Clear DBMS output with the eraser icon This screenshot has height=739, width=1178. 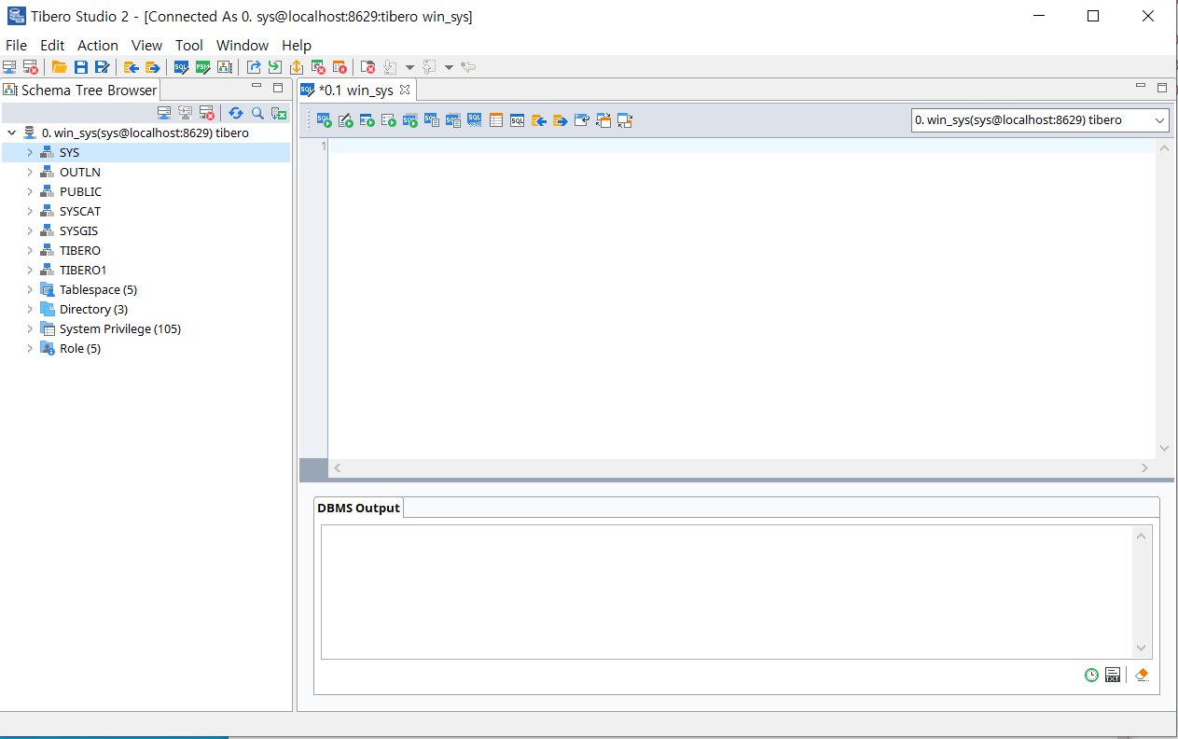coord(1142,675)
